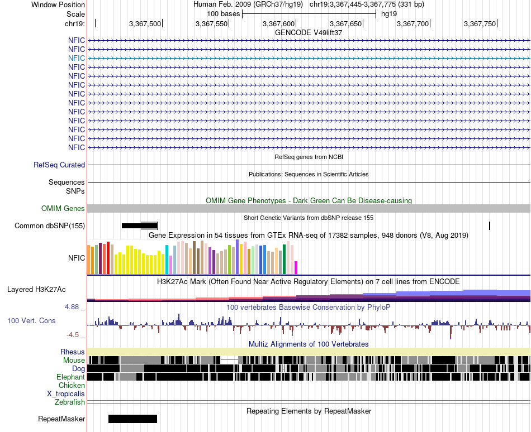This screenshot has height=432, width=531.
Task: Click the Common dbSNP(155) track label
Action: (50, 225)
